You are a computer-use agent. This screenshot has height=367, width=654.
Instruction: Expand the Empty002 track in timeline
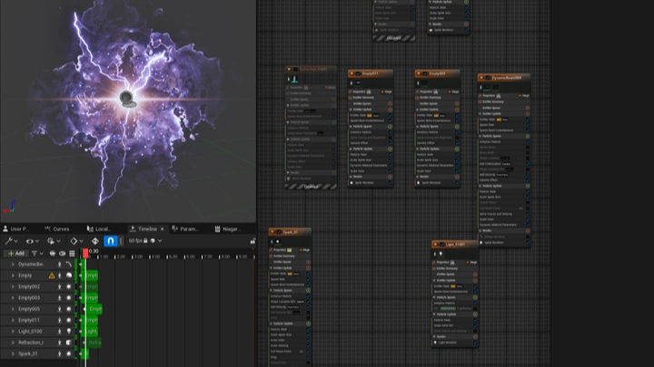tap(13, 286)
